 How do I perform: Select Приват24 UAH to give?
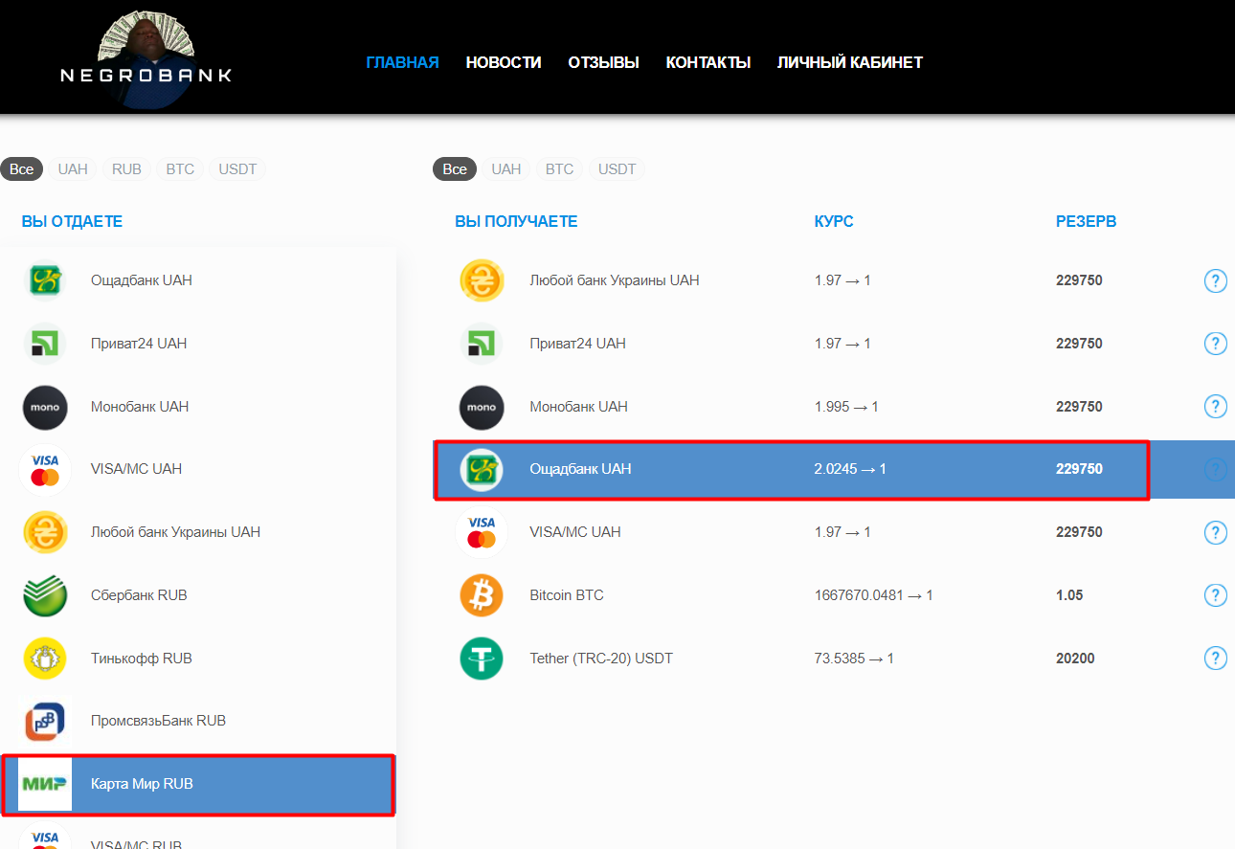[x=198, y=344]
